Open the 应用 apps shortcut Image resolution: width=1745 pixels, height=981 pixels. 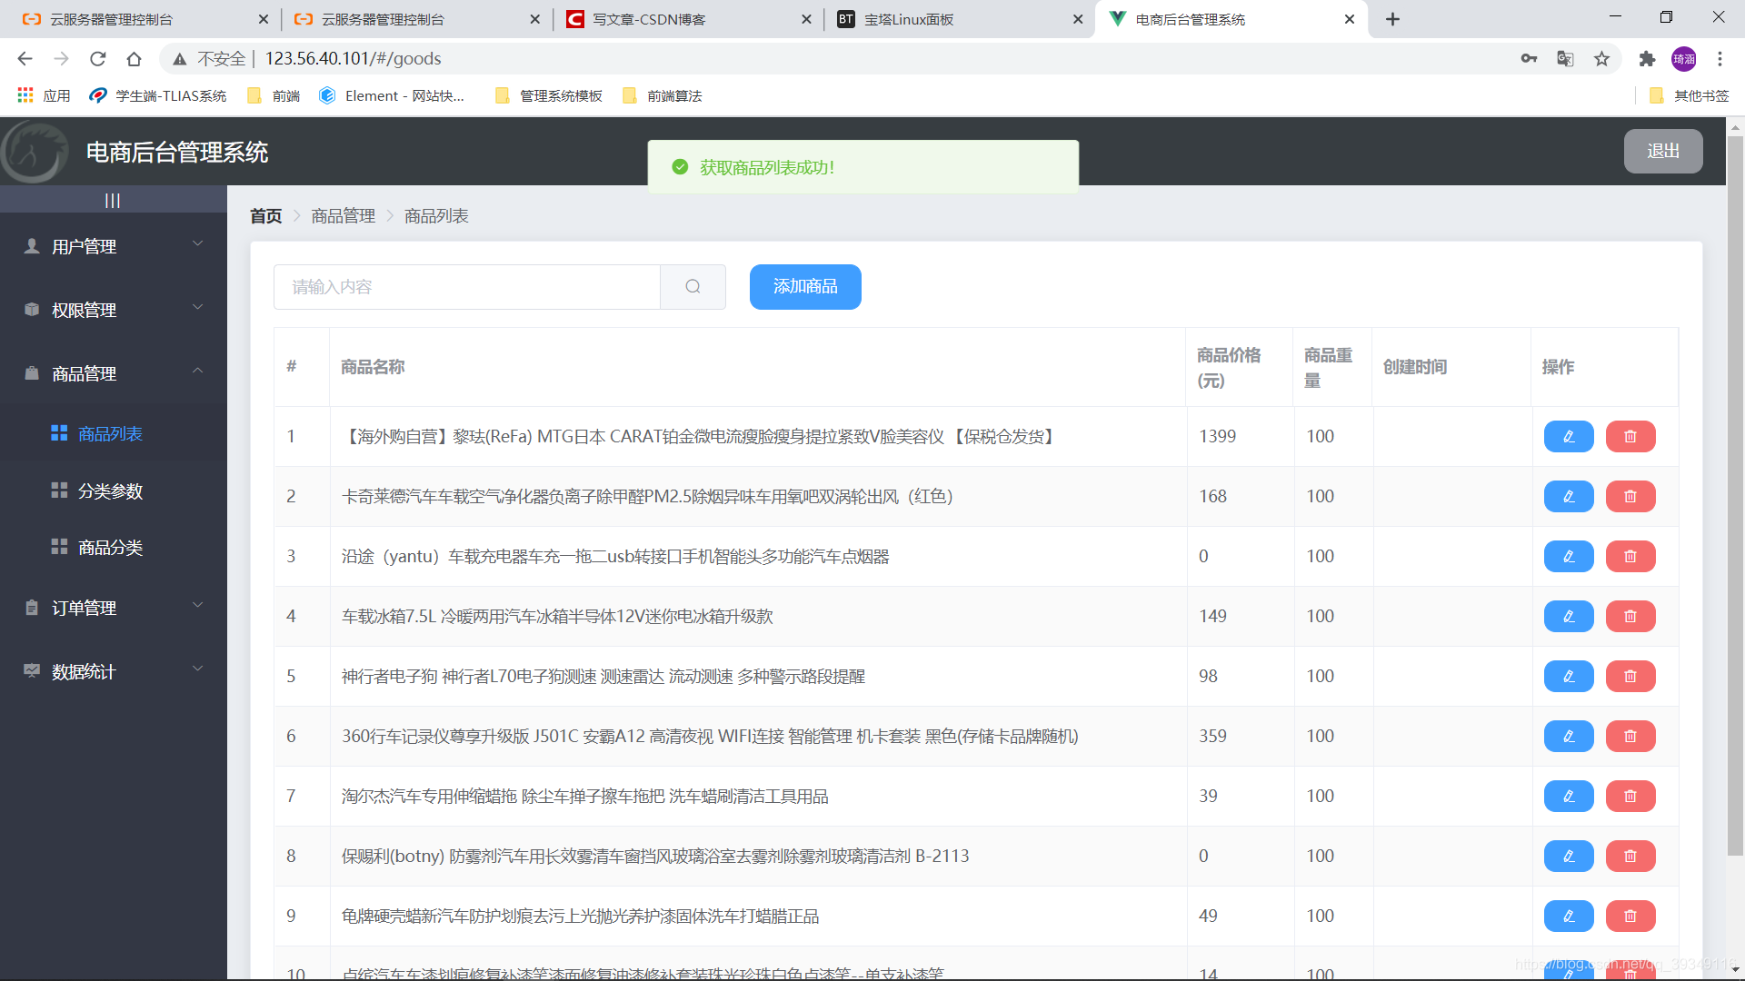pos(44,95)
